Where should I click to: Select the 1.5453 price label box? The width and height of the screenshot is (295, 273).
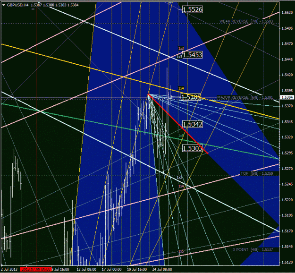click(x=193, y=55)
